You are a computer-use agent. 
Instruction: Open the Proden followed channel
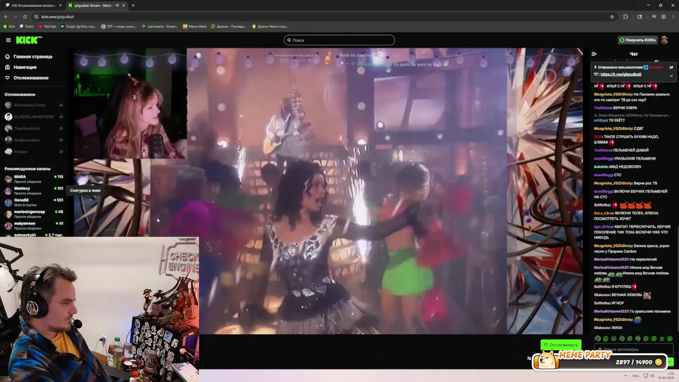33,152
